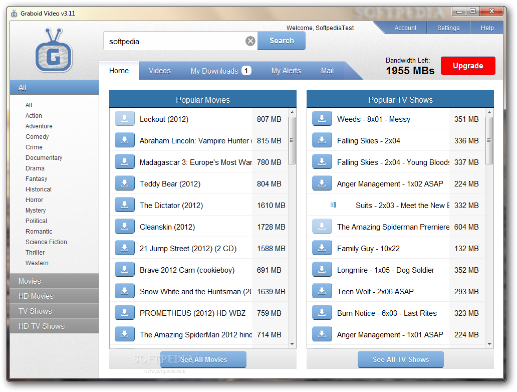Click the Upgrade button

tap(468, 65)
